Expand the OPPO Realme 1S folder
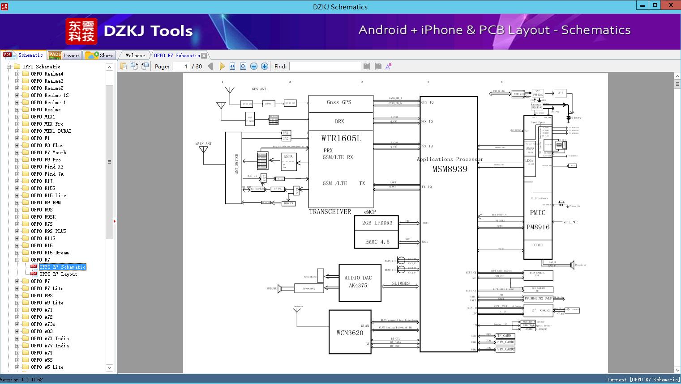This screenshot has height=384, width=681. [17, 95]
